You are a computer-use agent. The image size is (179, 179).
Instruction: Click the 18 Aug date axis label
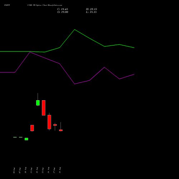(60, 170)
